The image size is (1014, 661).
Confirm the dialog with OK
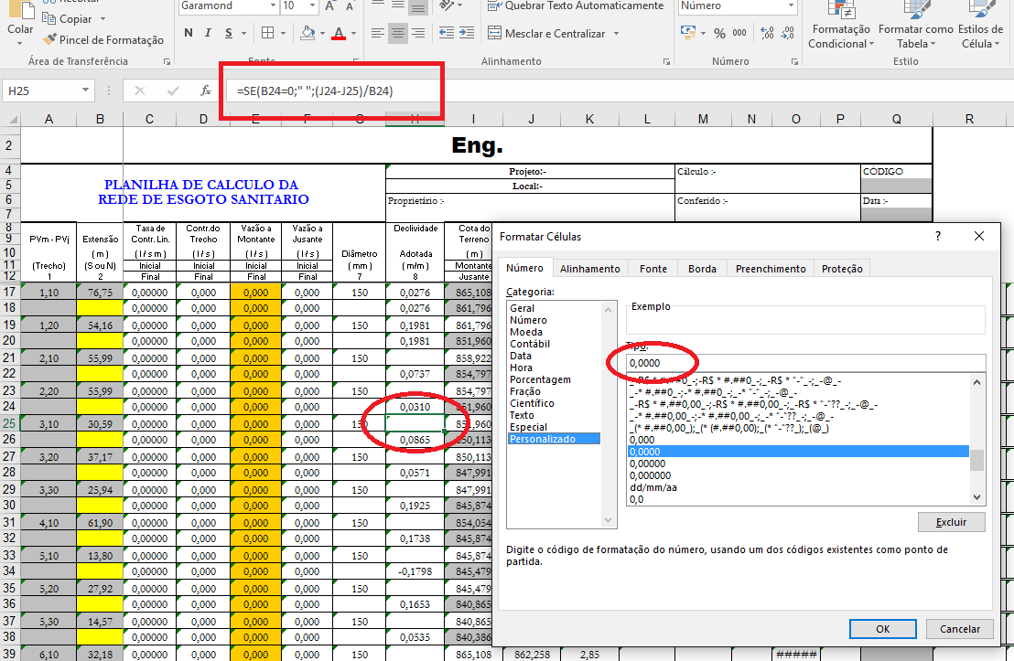883,629
